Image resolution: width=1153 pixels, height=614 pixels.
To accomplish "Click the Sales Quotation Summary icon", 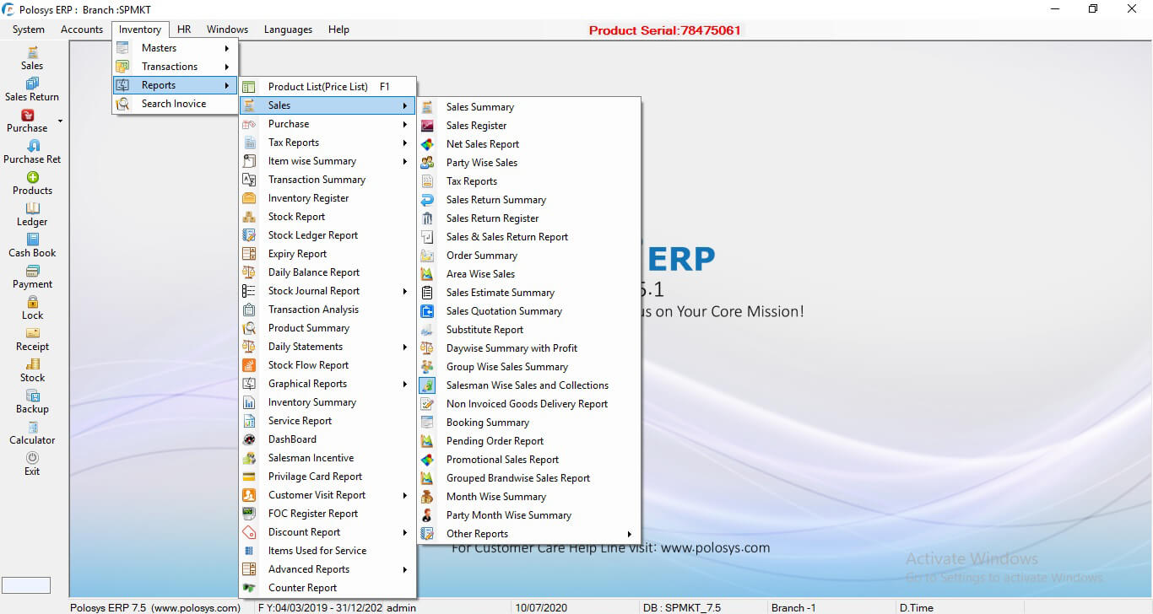I will 428,311.
